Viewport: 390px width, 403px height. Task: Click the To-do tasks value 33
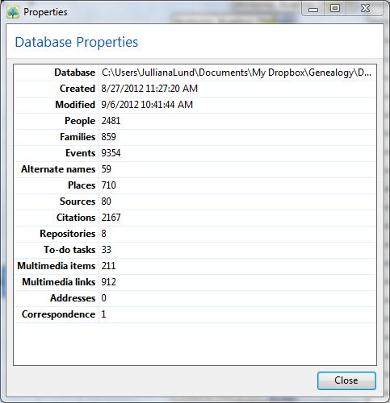click(x=107, y=250)
